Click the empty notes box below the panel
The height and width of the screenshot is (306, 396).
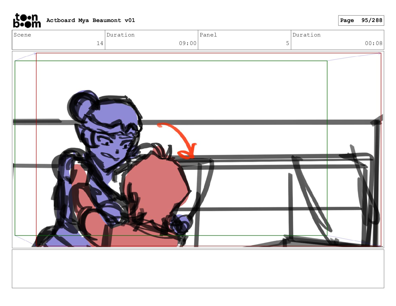coord(198,269)
